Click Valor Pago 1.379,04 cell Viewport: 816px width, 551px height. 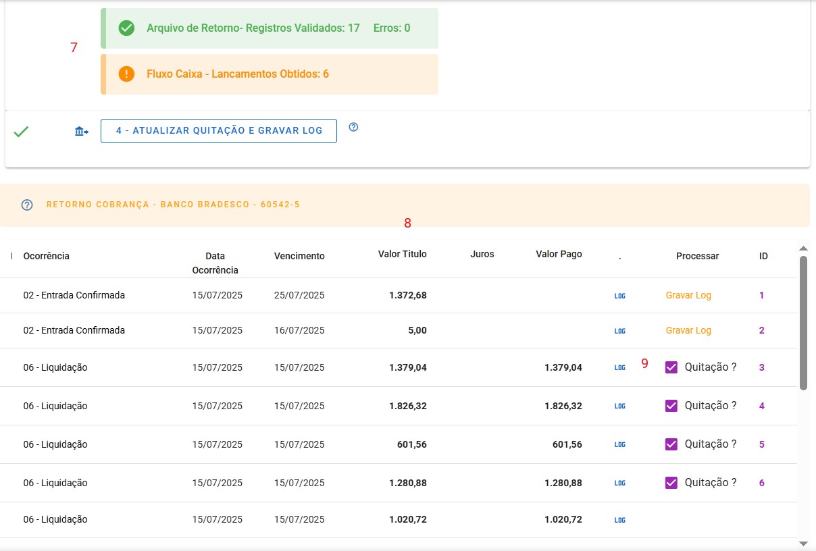pyautogui.click(x=563, y=367)
